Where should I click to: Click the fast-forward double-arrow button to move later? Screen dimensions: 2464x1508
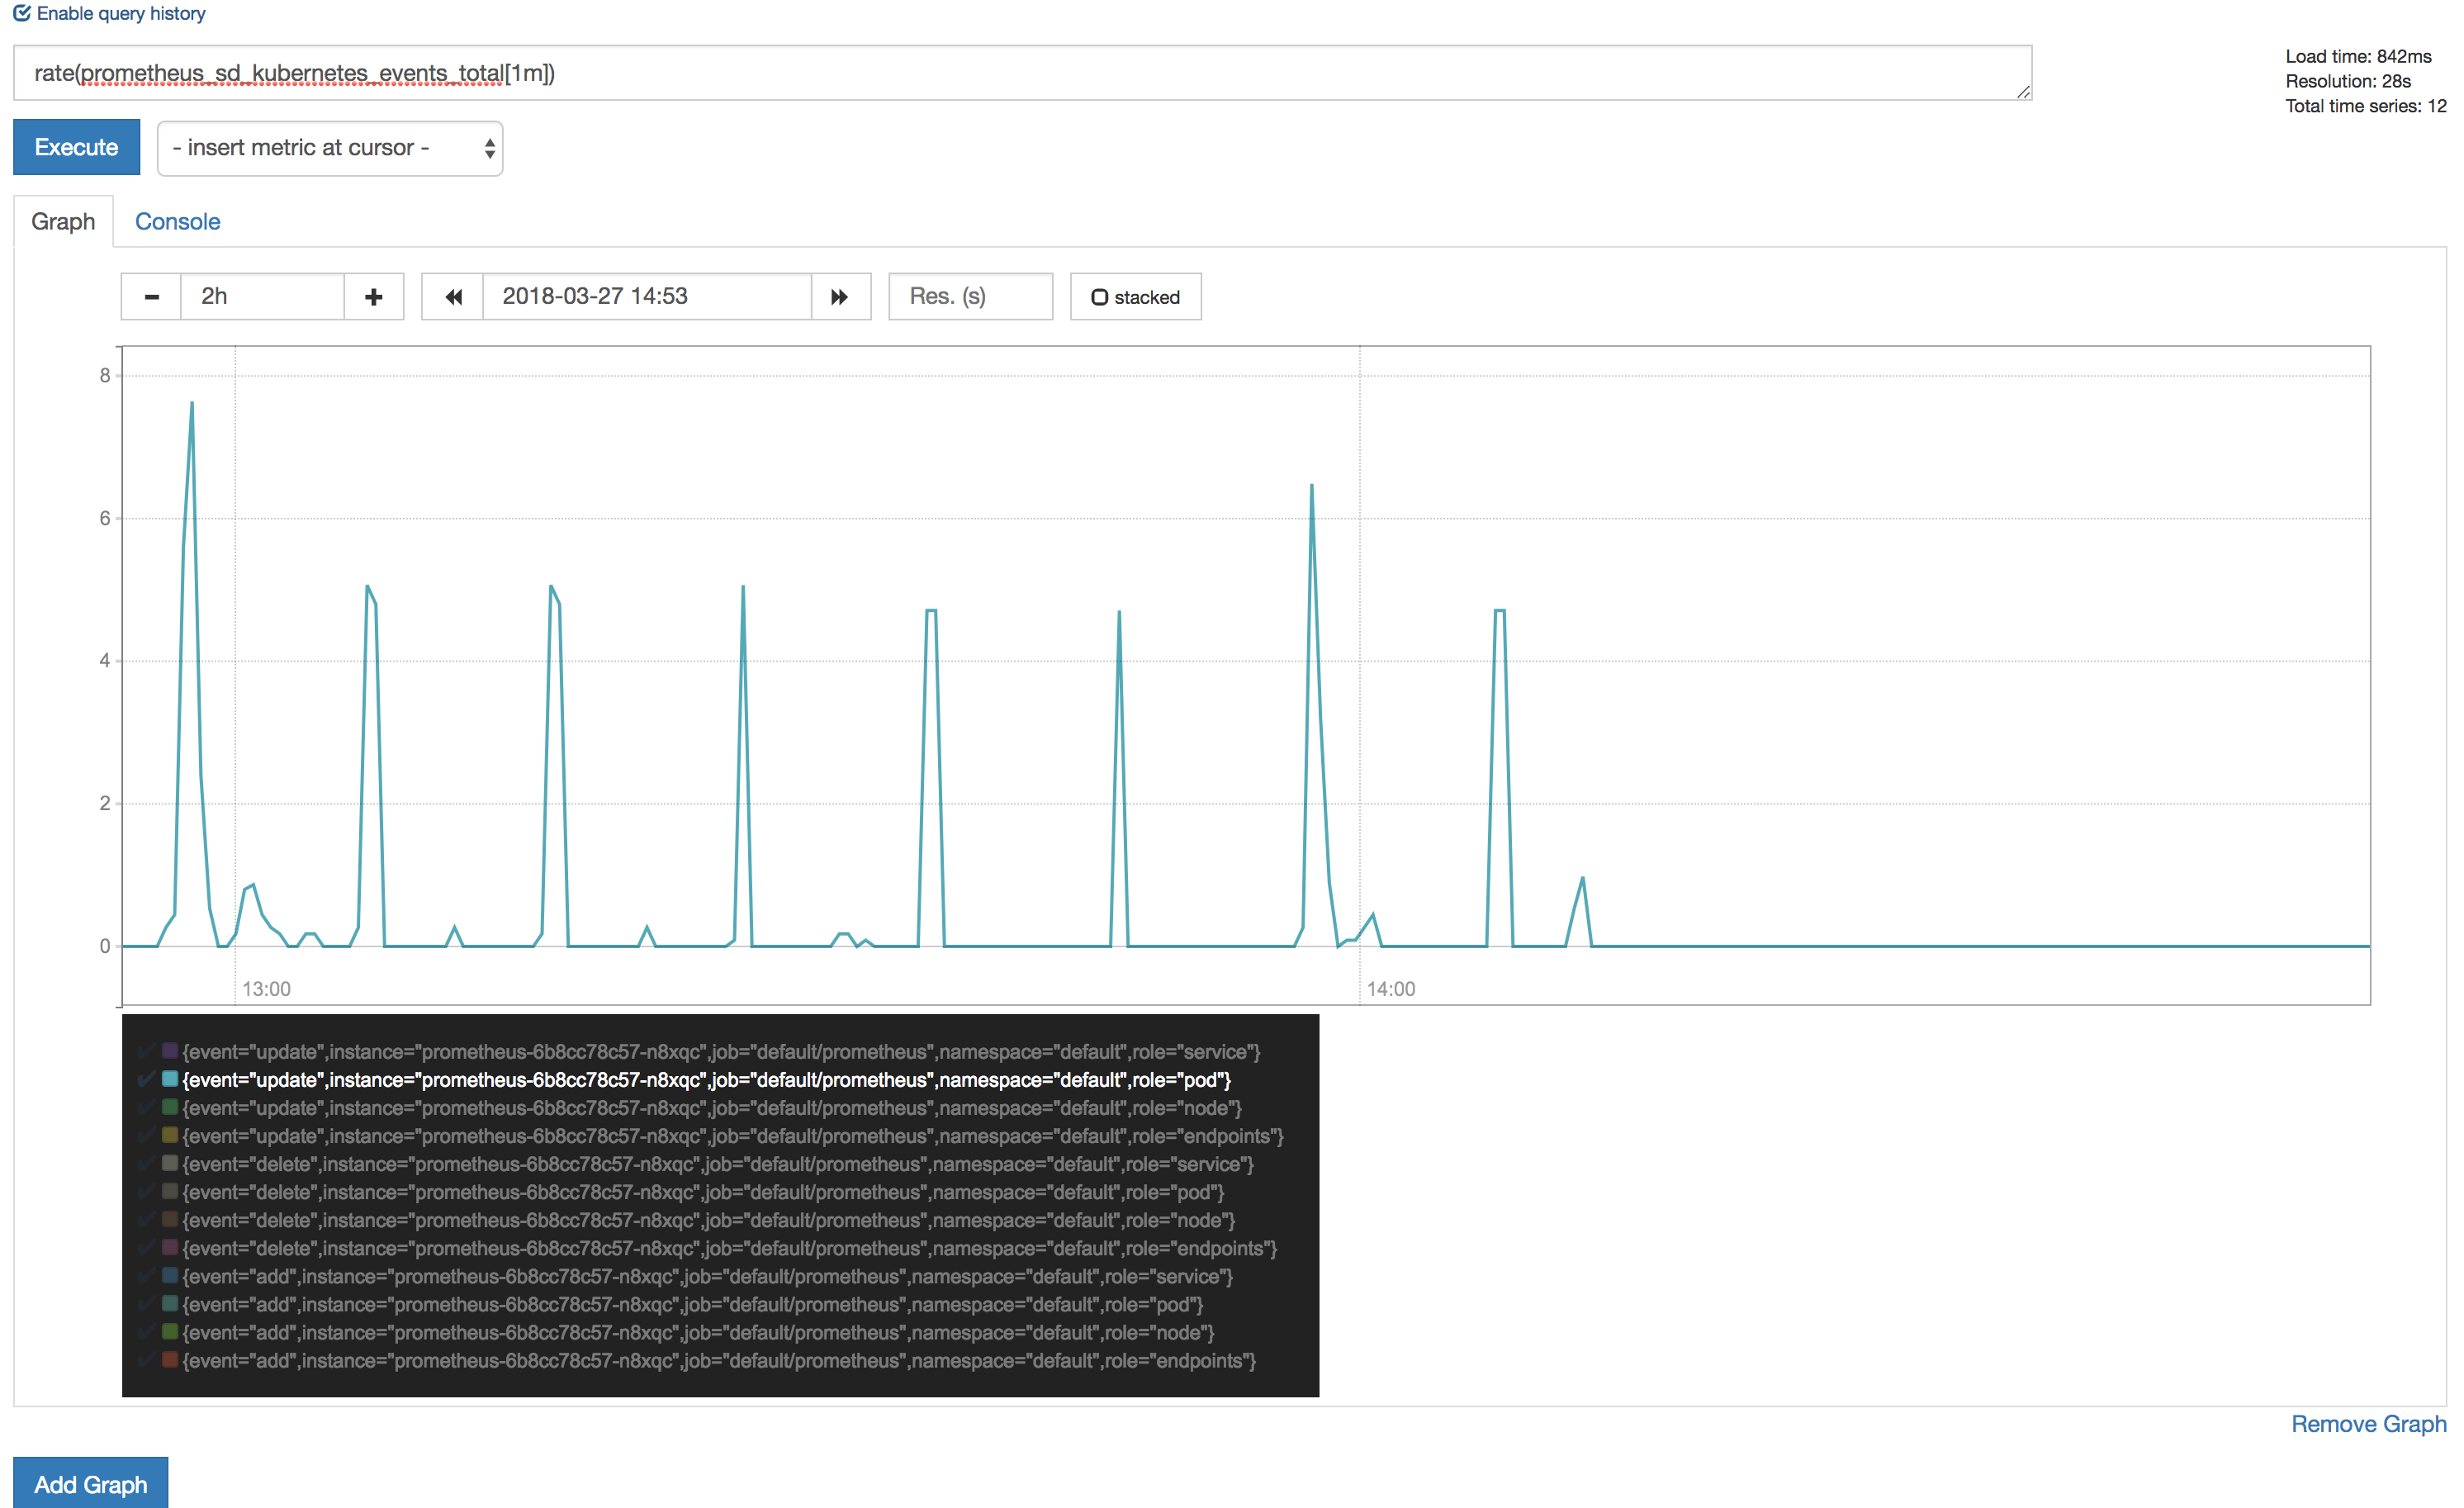tap(840, 297)
